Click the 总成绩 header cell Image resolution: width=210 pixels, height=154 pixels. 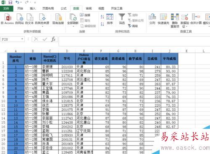click(152, 59)
